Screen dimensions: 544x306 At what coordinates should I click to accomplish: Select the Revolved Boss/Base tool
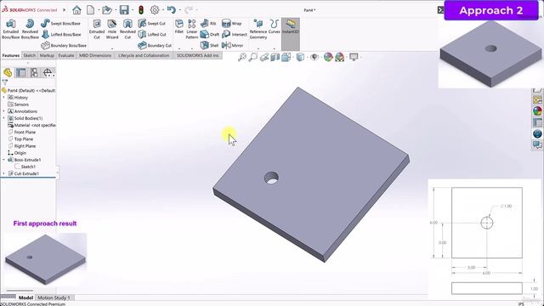pos(30,29)
